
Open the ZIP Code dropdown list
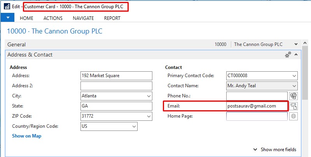[x=149, y=116]
